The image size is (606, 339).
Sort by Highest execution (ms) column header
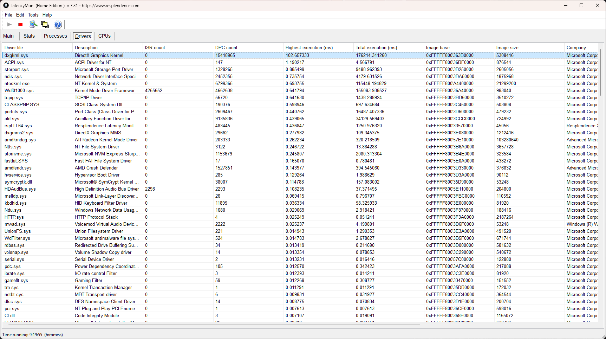(x=318, y=47)
